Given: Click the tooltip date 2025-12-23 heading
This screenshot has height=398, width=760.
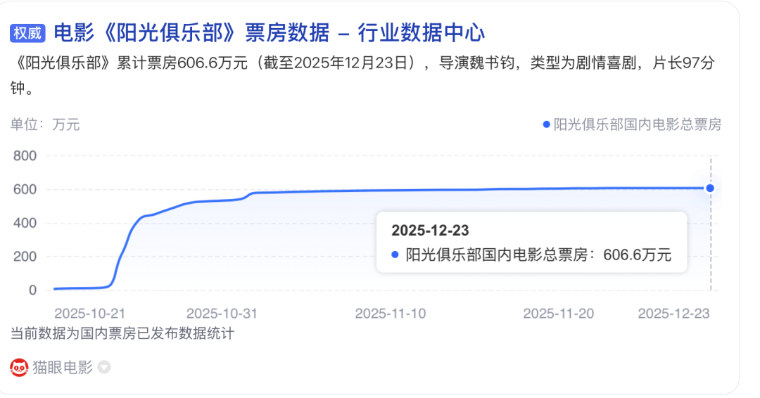Looking at the screenshot, I should pos(431,231).
